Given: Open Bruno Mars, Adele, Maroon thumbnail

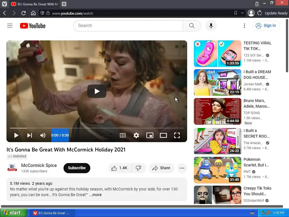Looking at the screenshot, I should point(218,111).
